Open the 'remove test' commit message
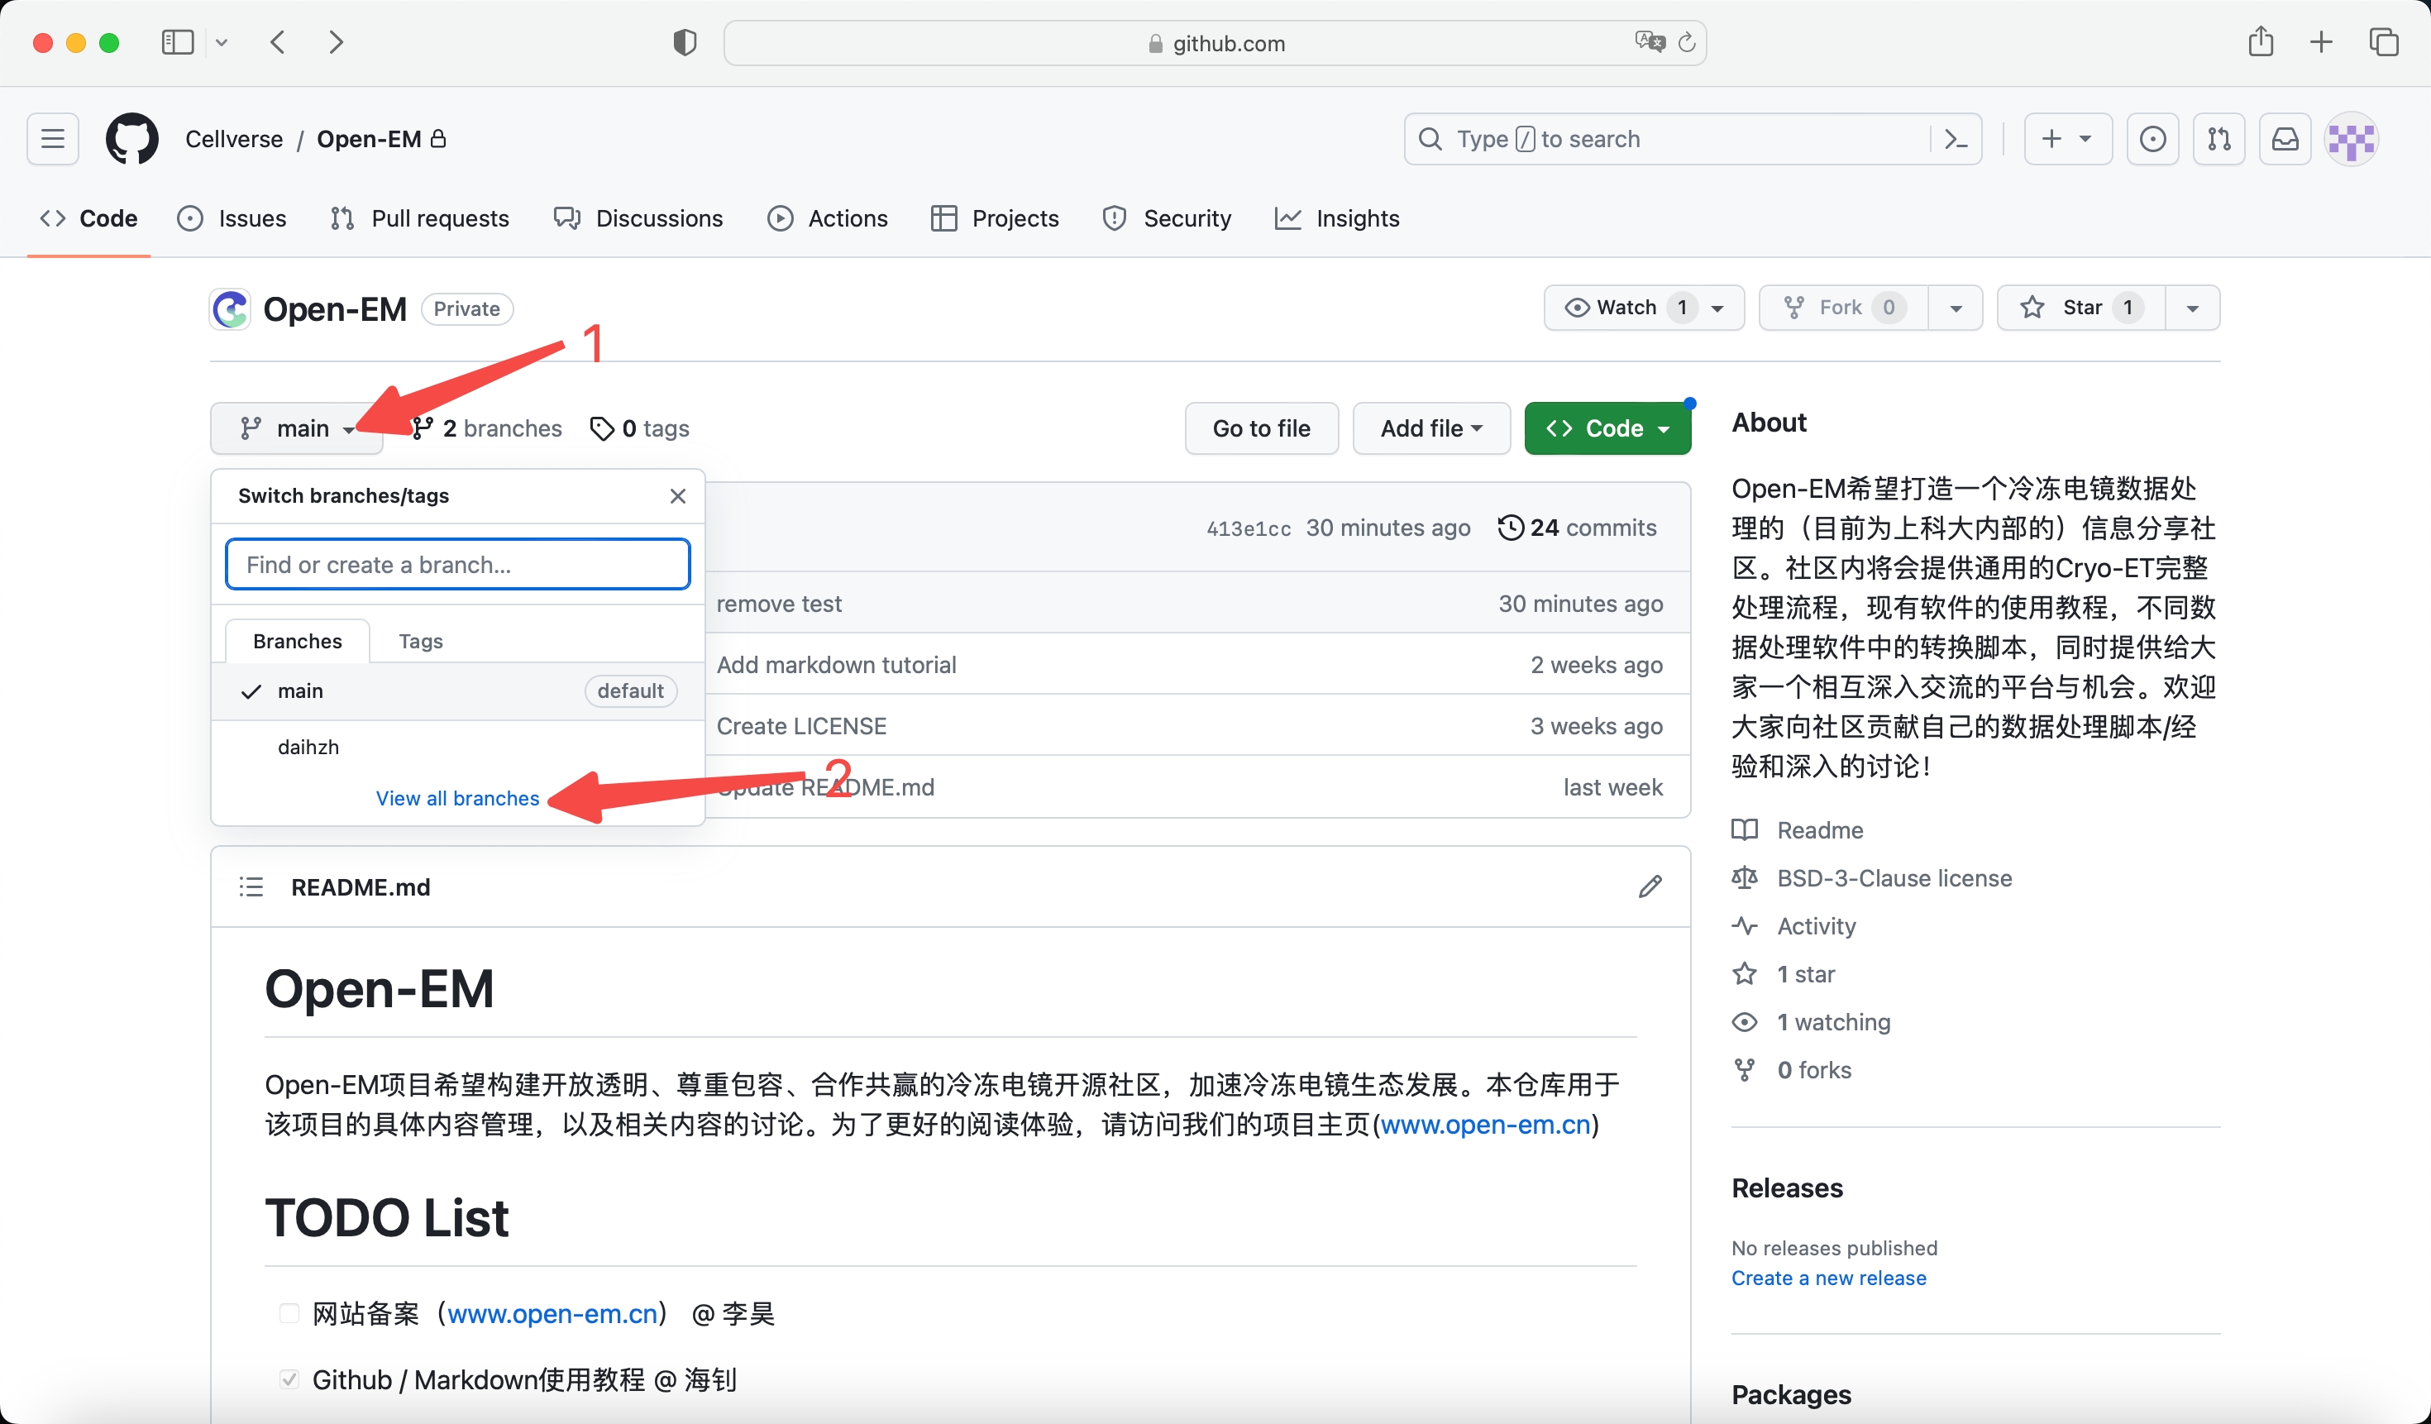 pos(780,604)
